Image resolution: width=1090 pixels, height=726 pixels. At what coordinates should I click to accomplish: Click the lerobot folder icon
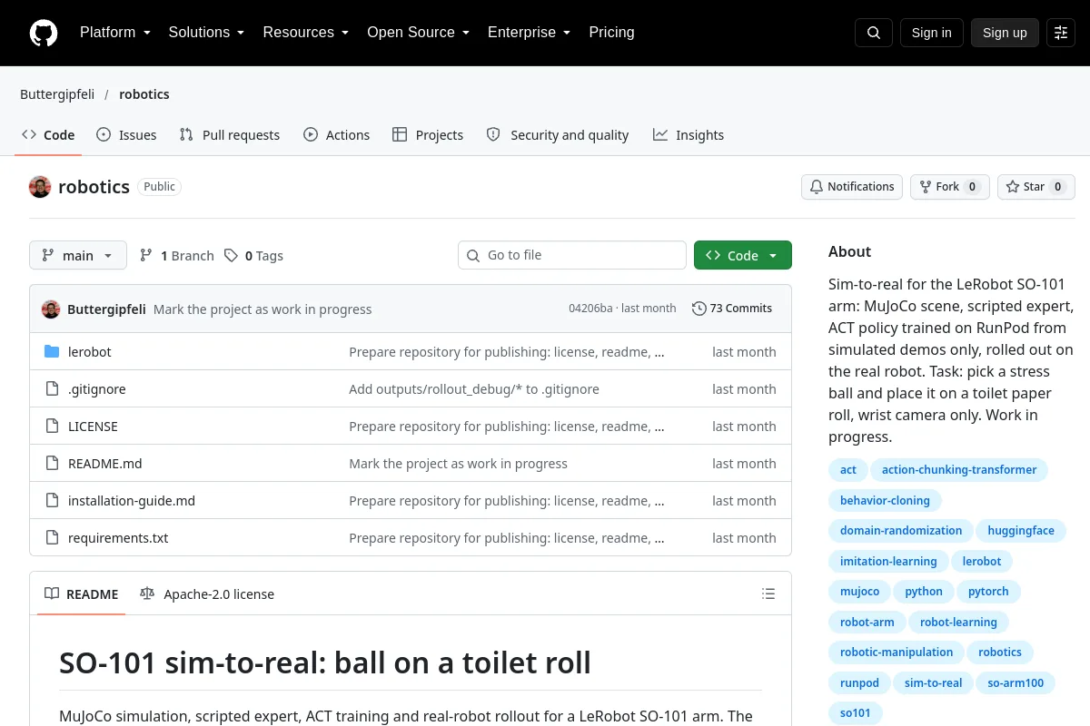[x=52, y=351]
